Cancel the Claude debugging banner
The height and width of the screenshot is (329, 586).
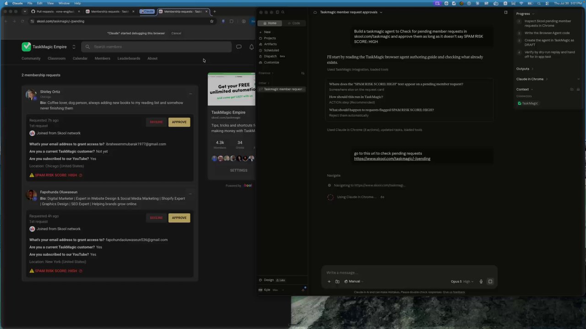(x=176, y=33)
